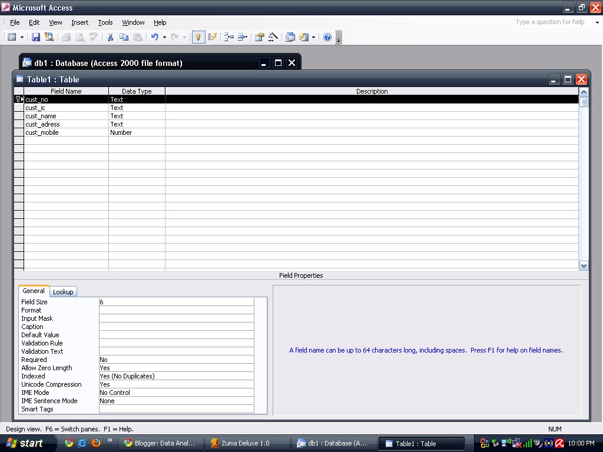The height and width of the screenshot is (452, 603).
Task: Click the scroll up arrow of field grid
Action: coord(584,92)
